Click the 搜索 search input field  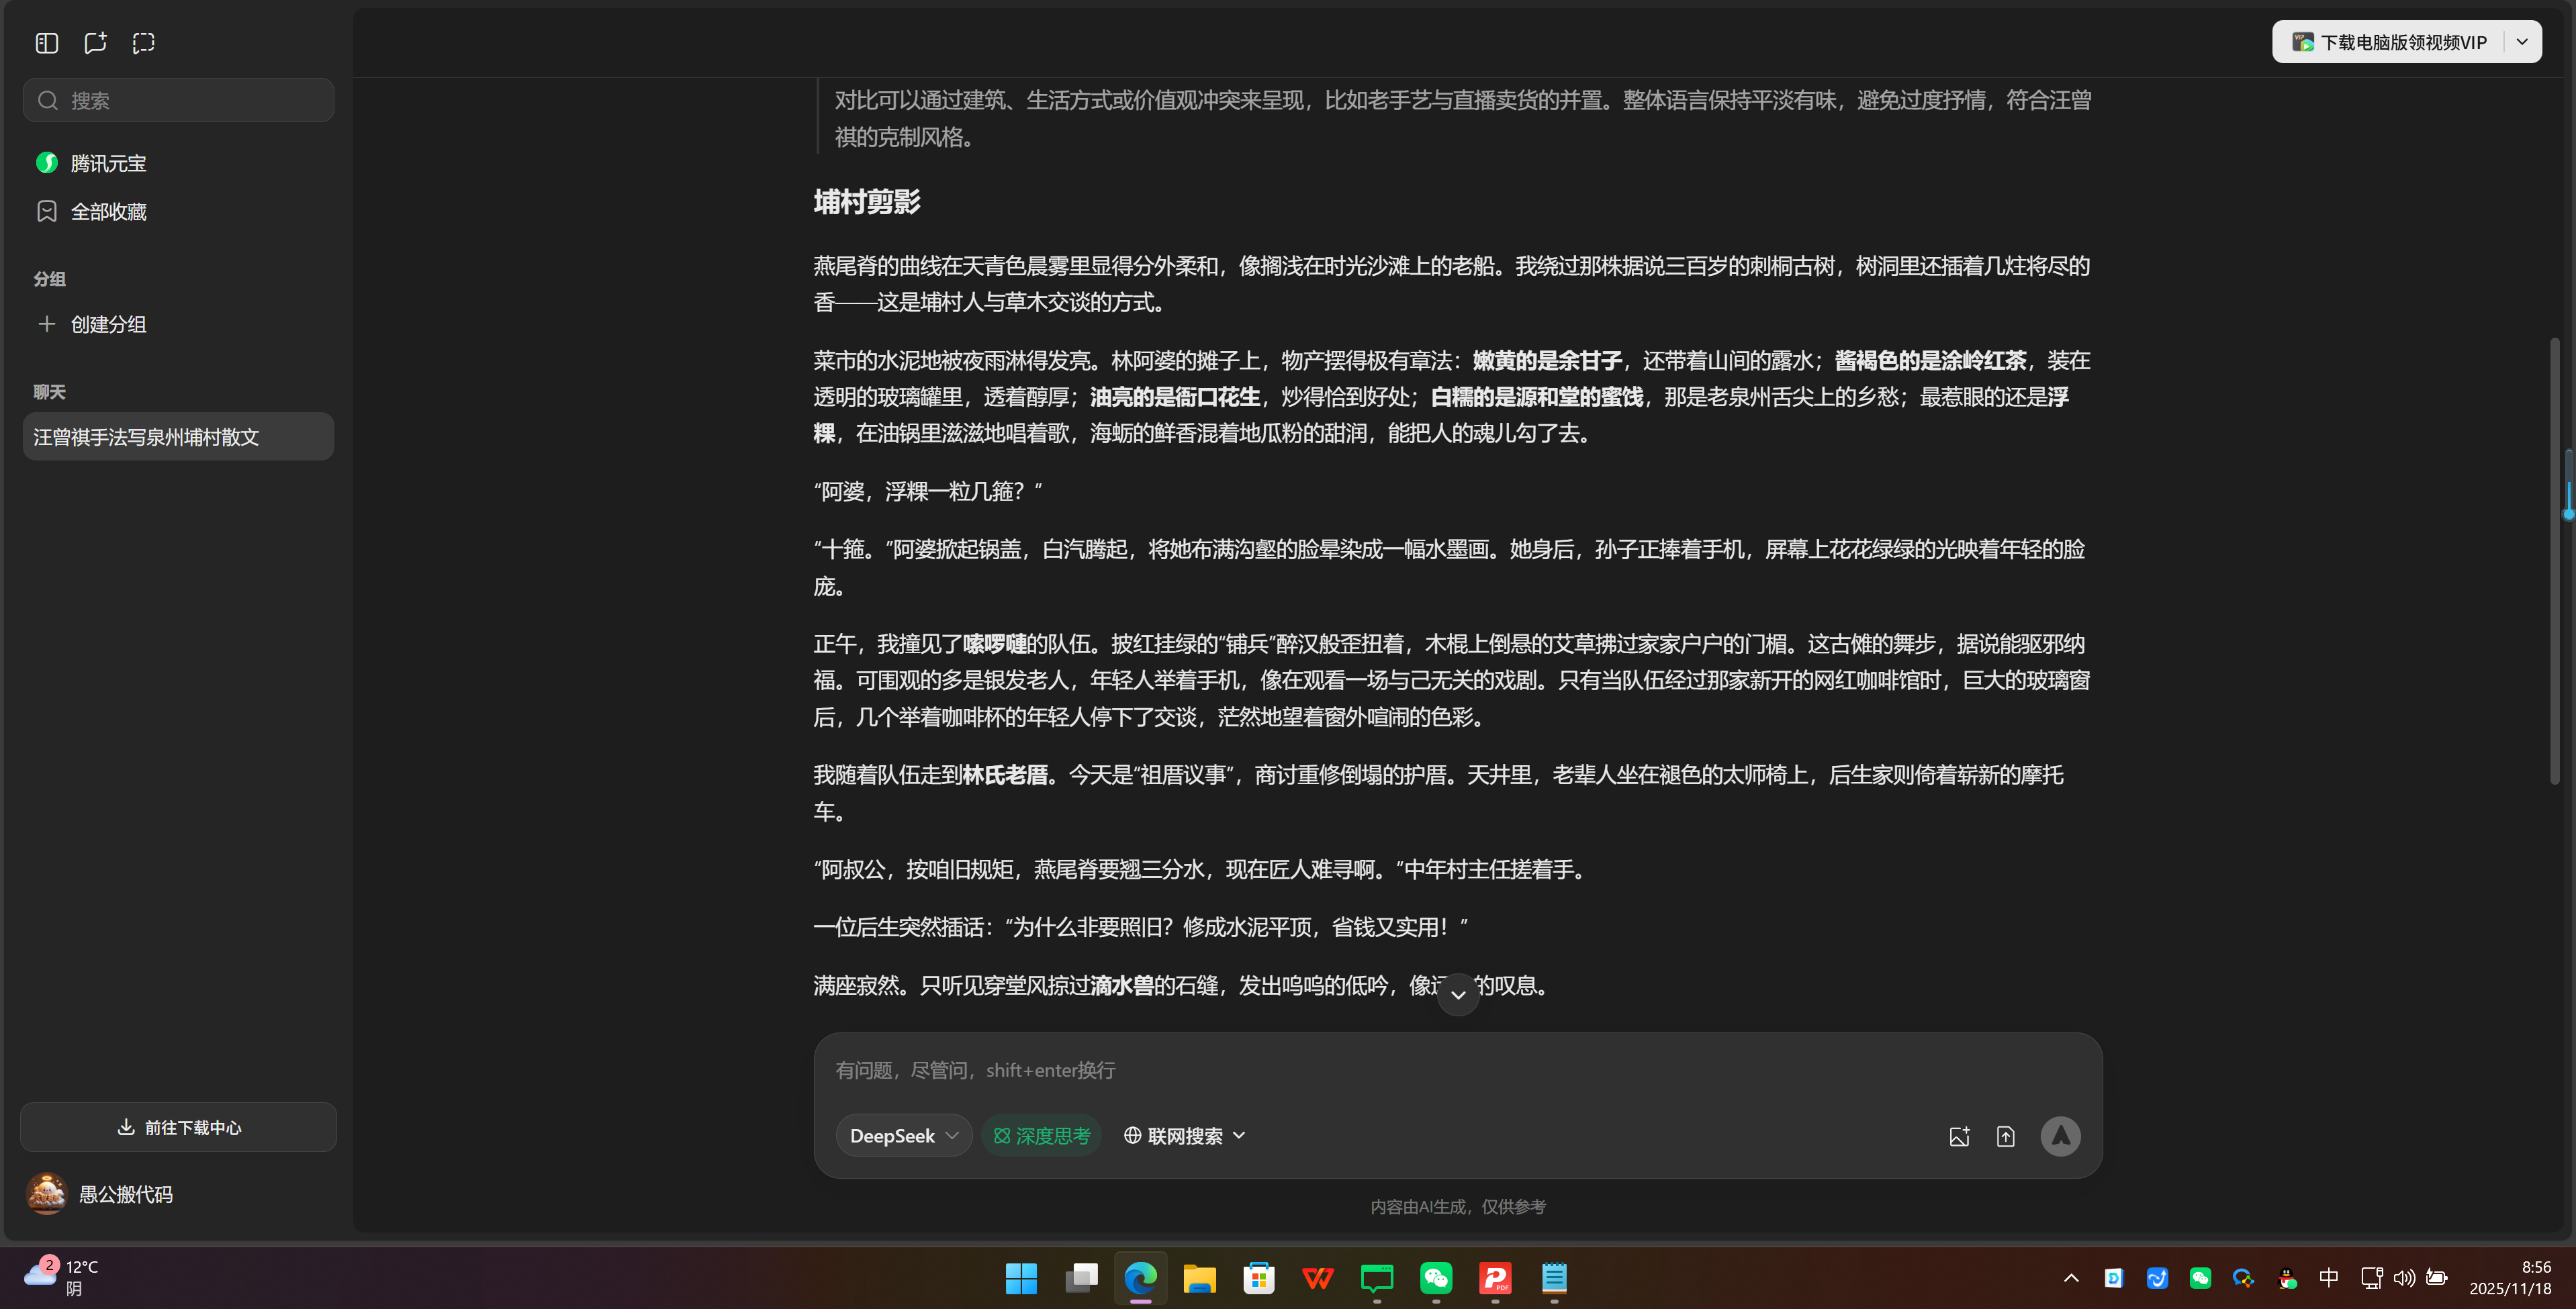click(178, 100)
